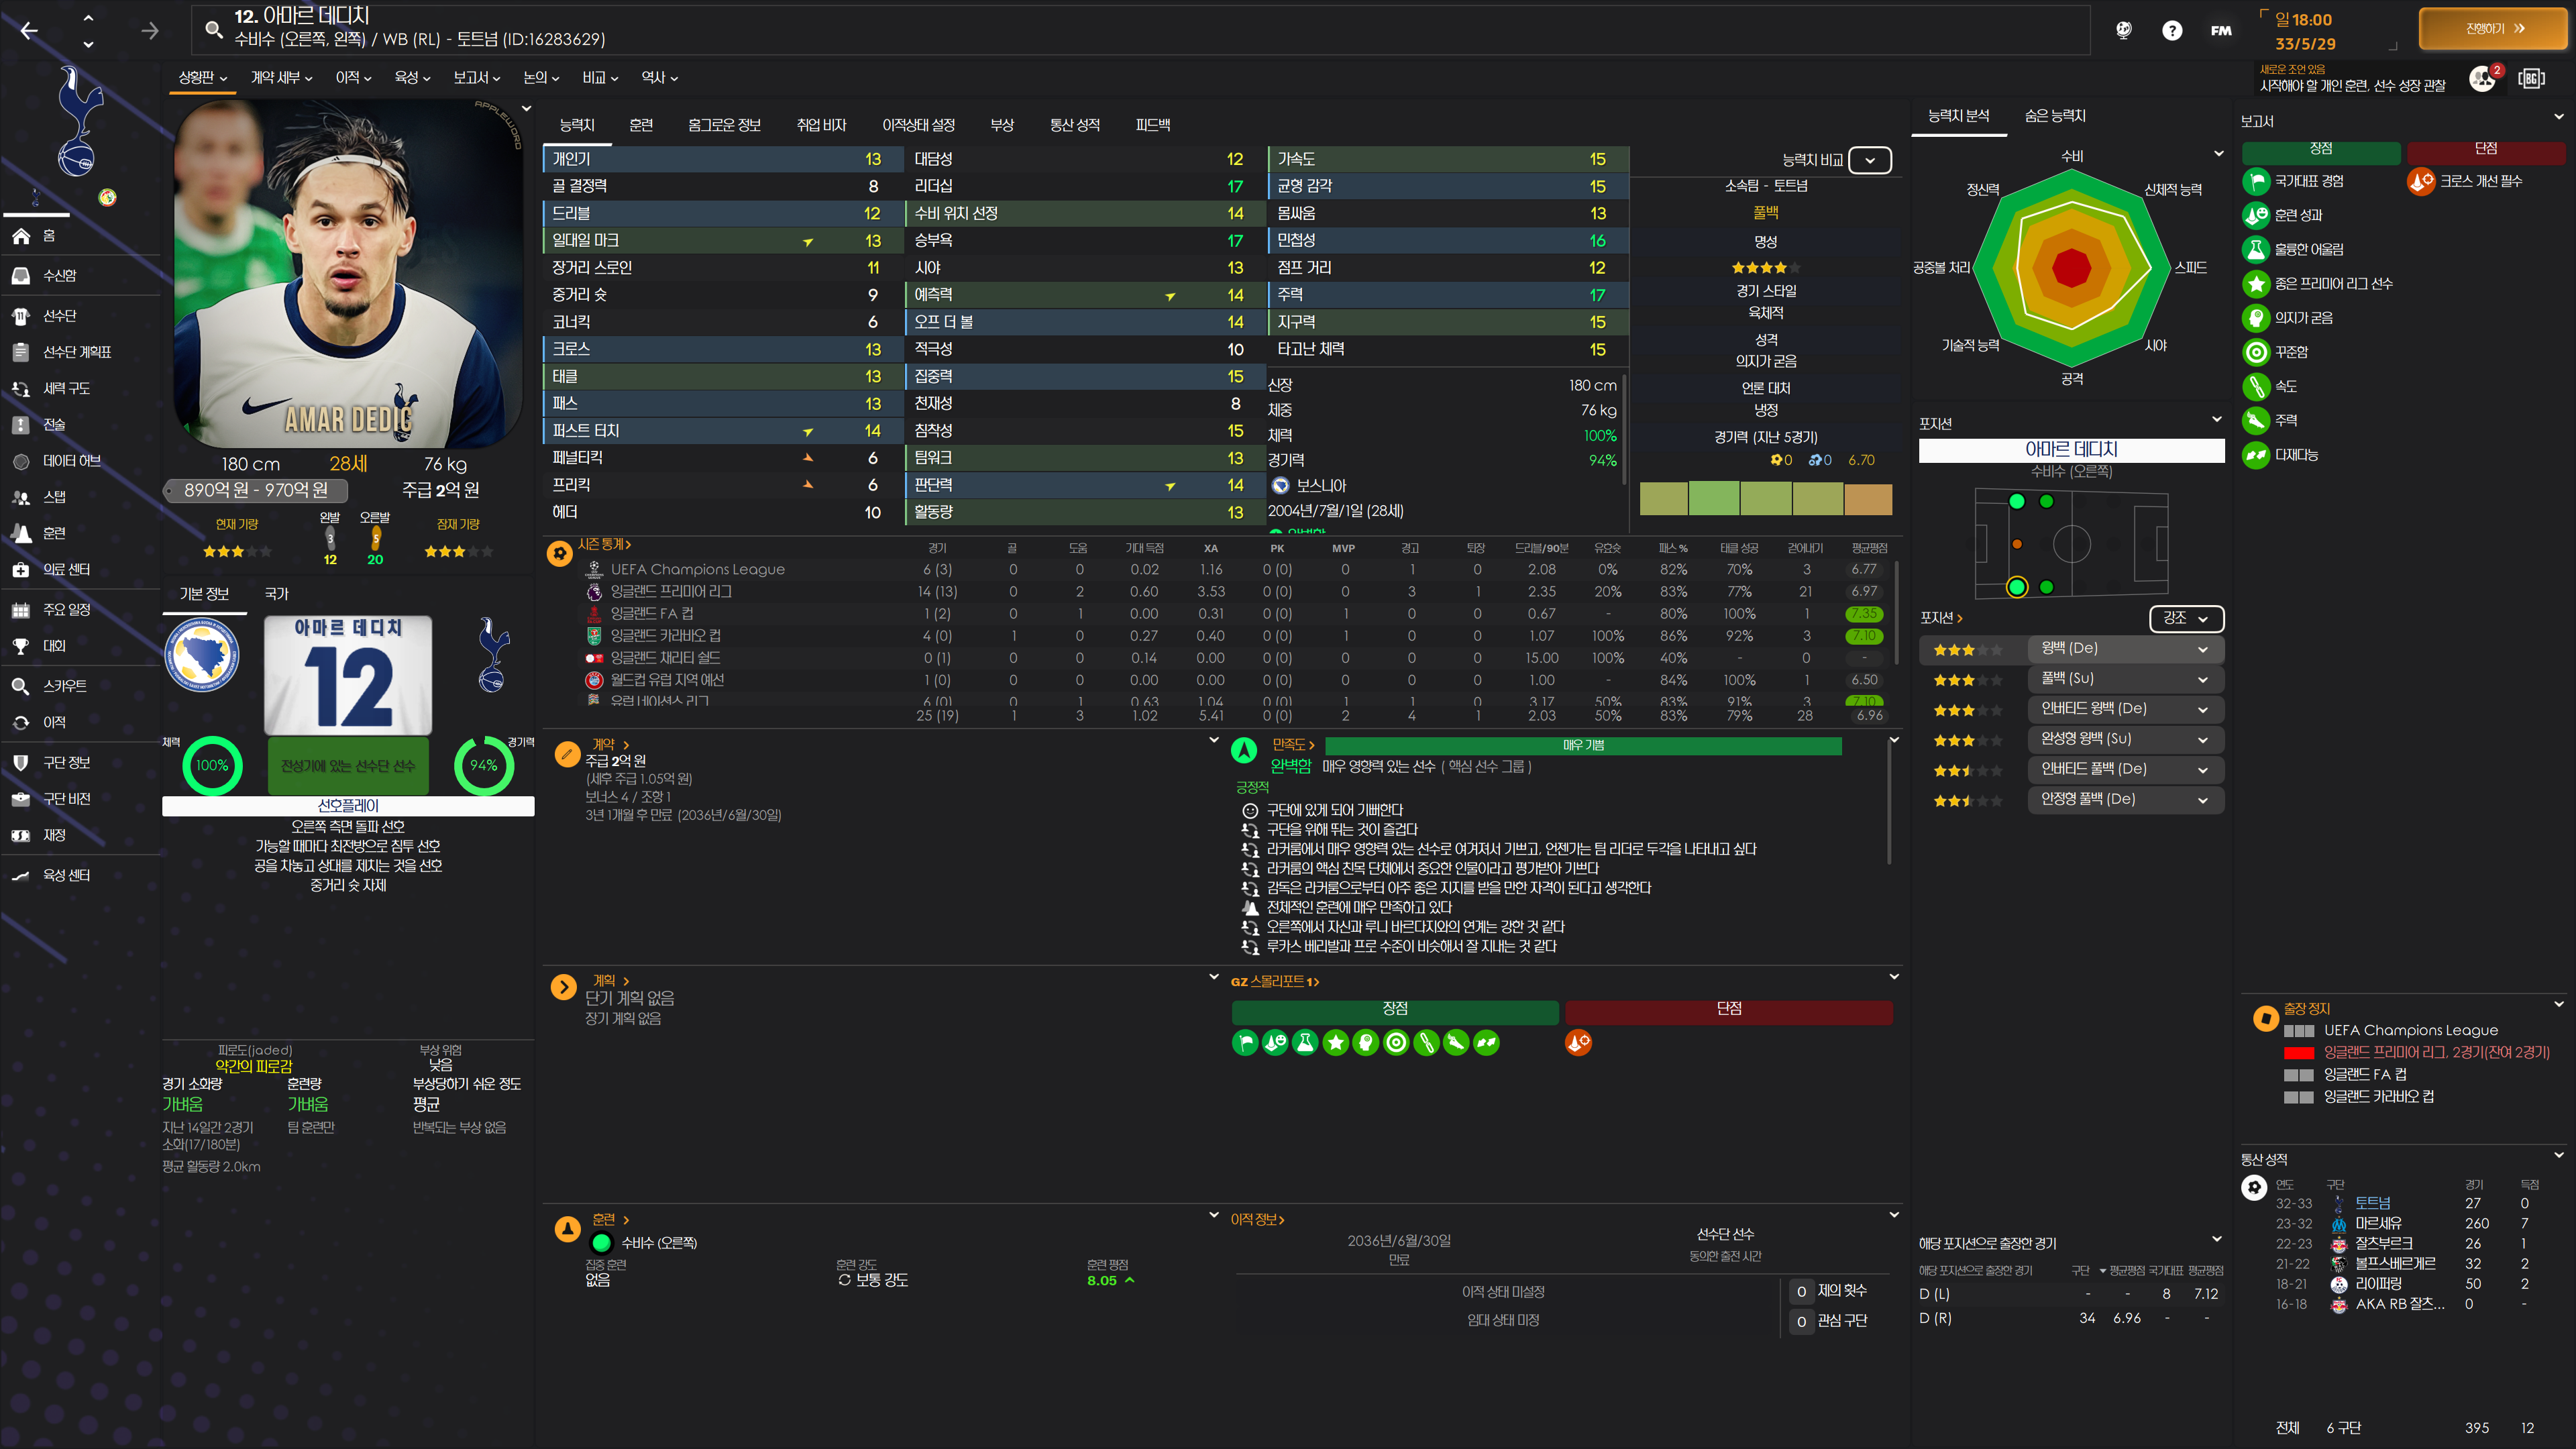This screenshot has width=2576, height=1449.
Task: Click the BG skin icon
Action: 2532,78
